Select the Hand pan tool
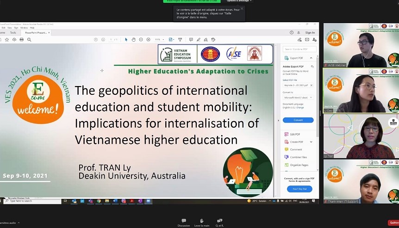 point(133,40)
